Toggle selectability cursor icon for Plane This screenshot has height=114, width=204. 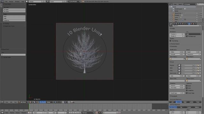tap(199, 19)
